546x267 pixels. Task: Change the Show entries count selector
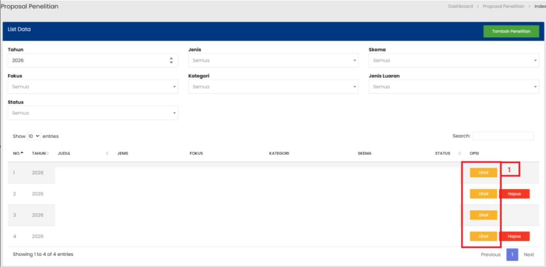coord(34,136)
